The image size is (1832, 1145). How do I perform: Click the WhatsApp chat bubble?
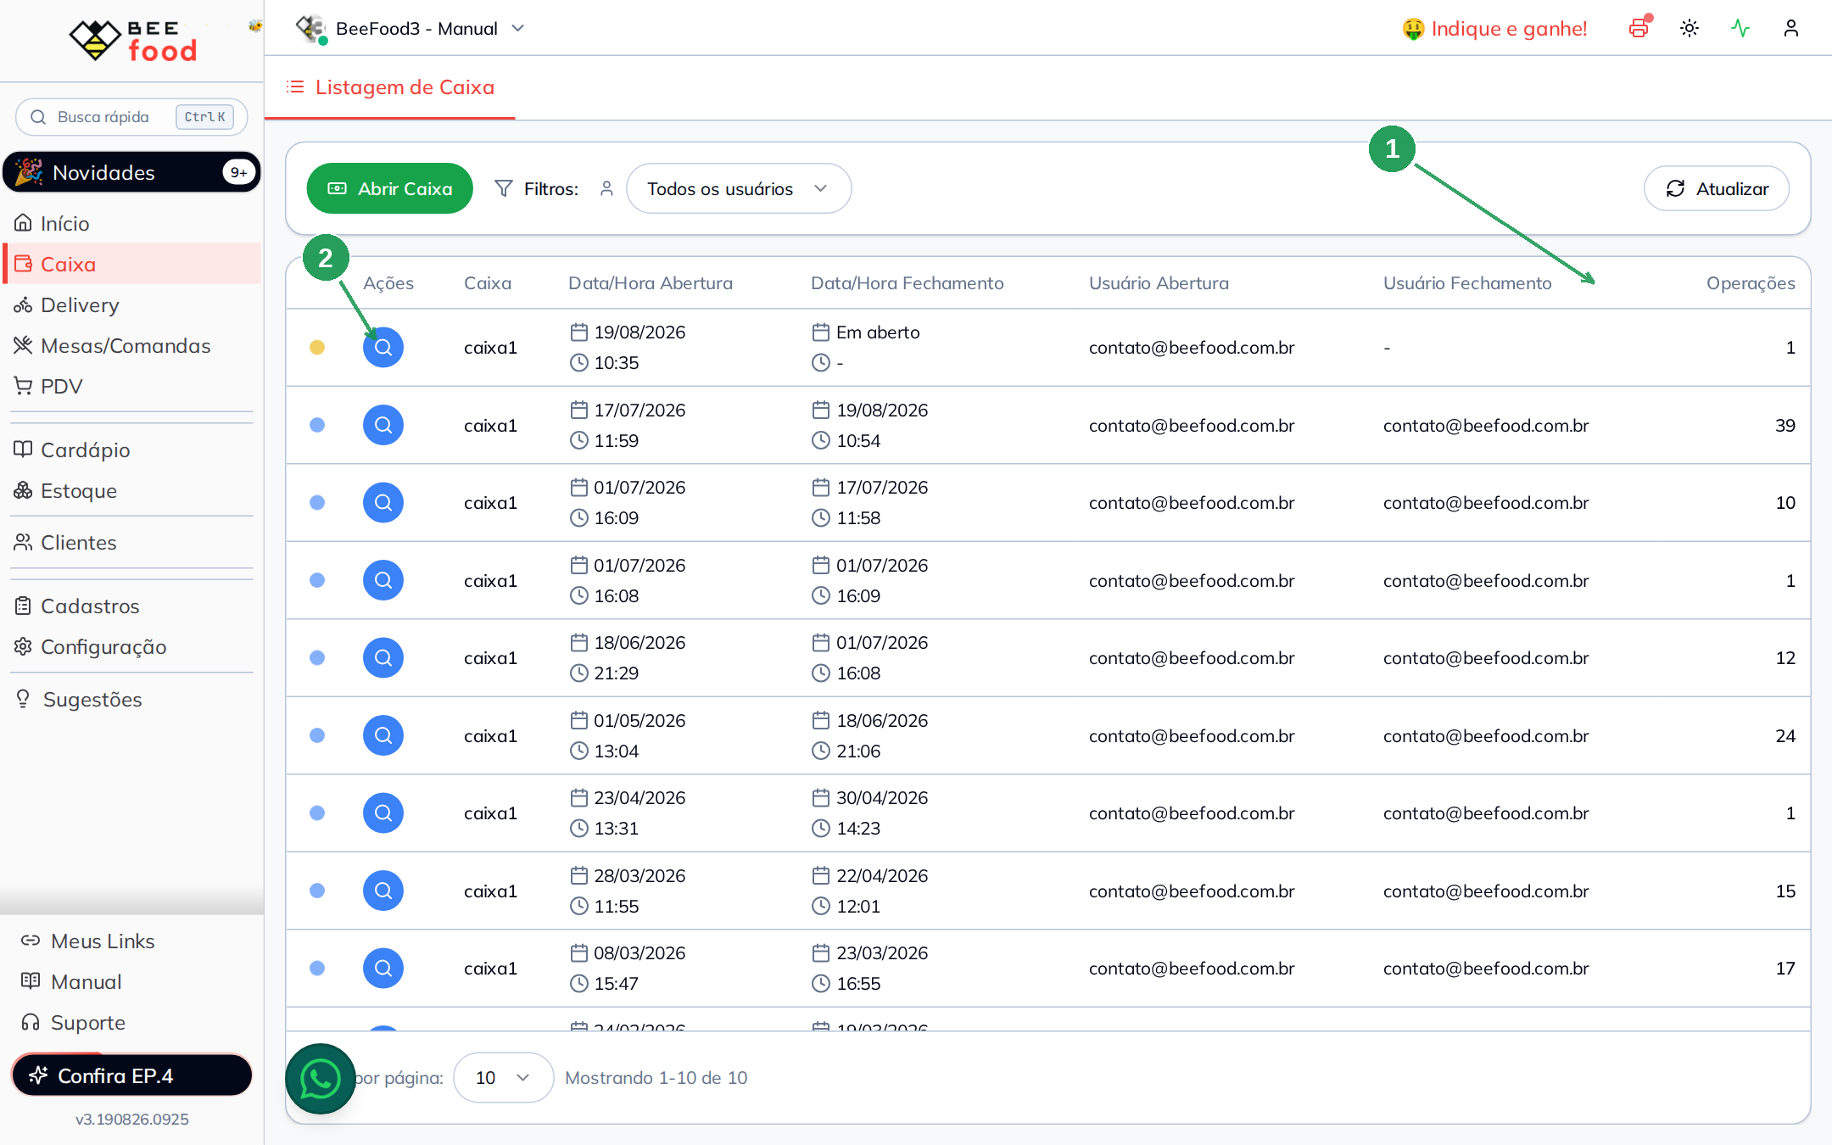320,1079
